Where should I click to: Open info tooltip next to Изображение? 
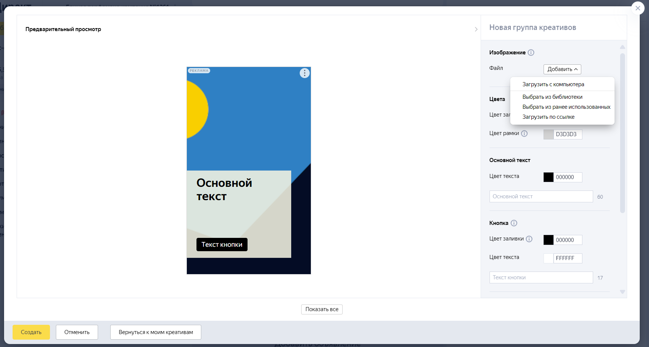tap(531, 53)
